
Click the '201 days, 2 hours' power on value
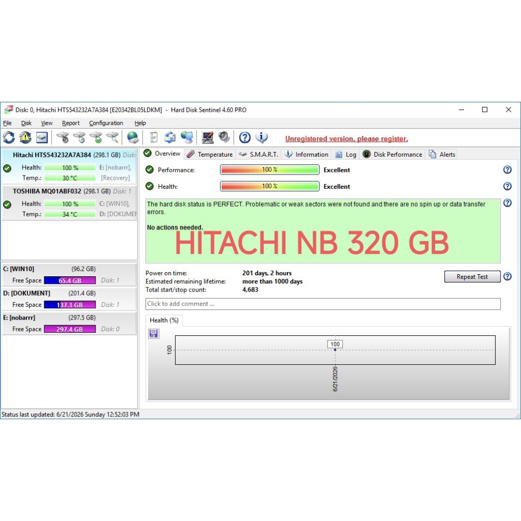(x=267, y=273)
